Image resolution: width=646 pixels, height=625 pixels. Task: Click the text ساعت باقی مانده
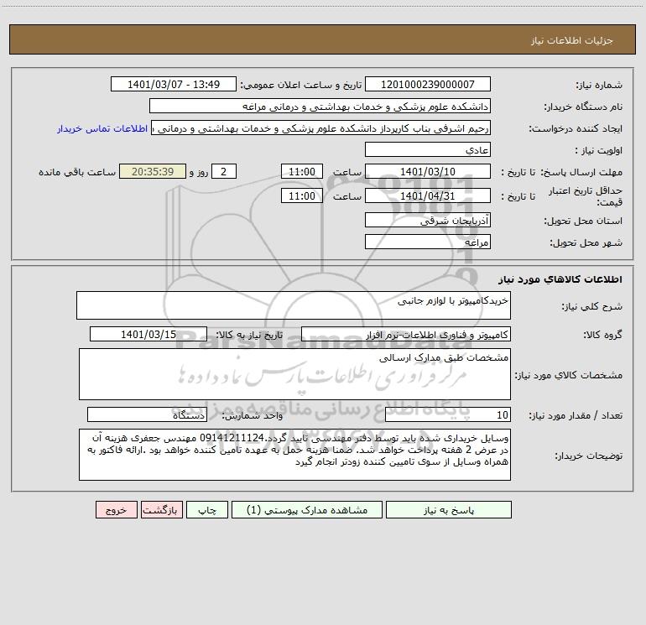click(x=77, y=172)
